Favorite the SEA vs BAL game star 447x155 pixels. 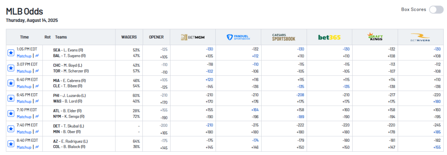click(10, 53)
